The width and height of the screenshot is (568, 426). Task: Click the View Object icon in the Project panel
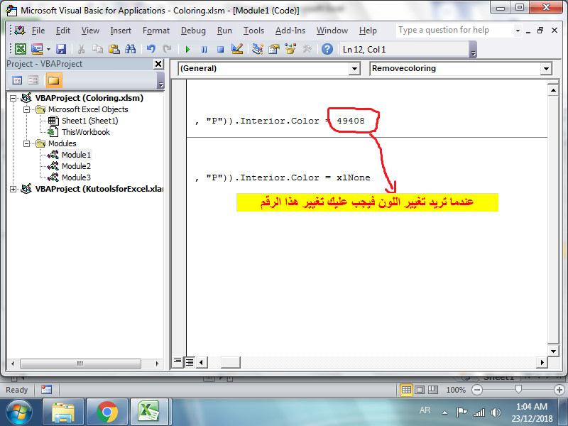pos(33,80)
